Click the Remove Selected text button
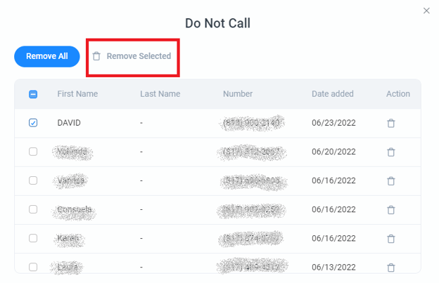 tap(139, 56)
